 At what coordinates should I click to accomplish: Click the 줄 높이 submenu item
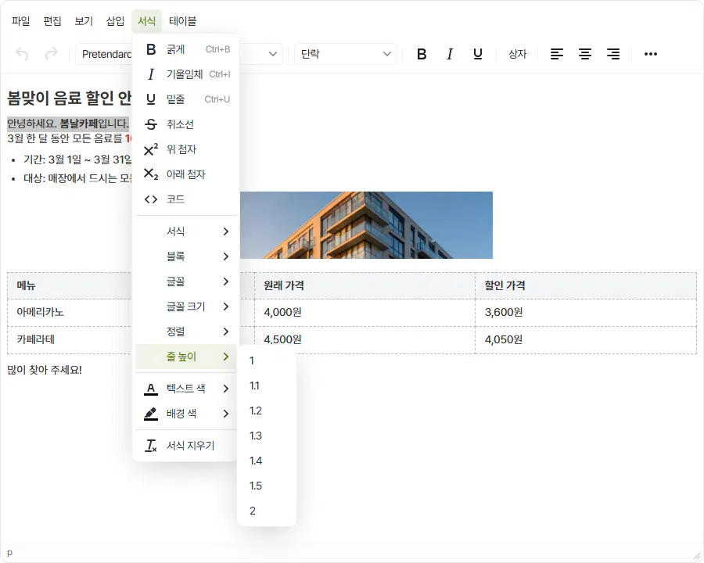[186, 357]
